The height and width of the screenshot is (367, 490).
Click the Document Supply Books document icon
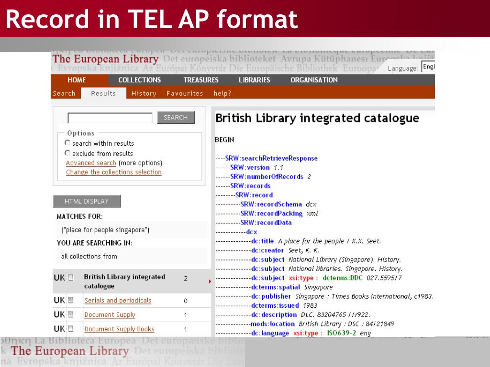click(71, 329)
